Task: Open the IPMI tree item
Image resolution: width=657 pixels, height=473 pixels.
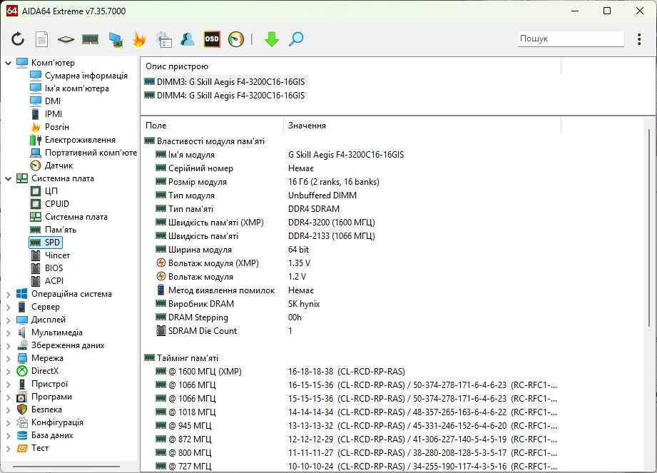Action: 46,114
